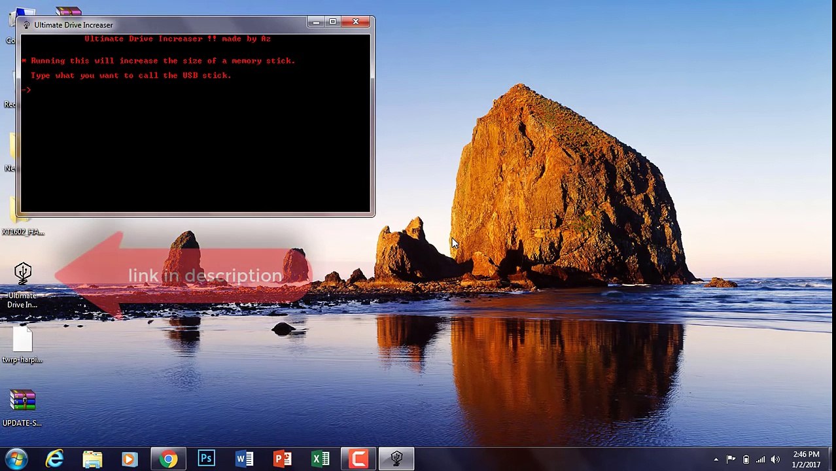Open Microsoft Word from the taskbar
Viewport: 836px width, 471px height.
coord(244,459)
